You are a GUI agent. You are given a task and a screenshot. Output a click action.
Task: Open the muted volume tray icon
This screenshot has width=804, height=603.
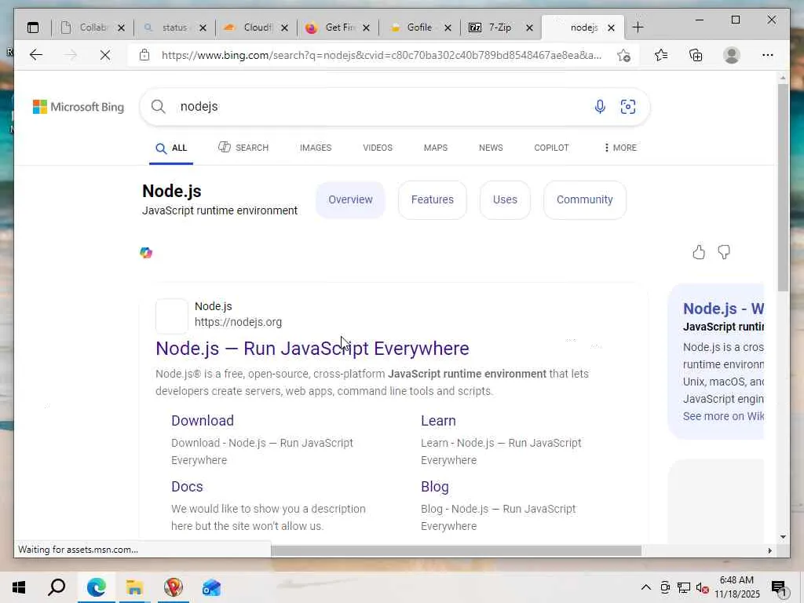pos(703,587)
